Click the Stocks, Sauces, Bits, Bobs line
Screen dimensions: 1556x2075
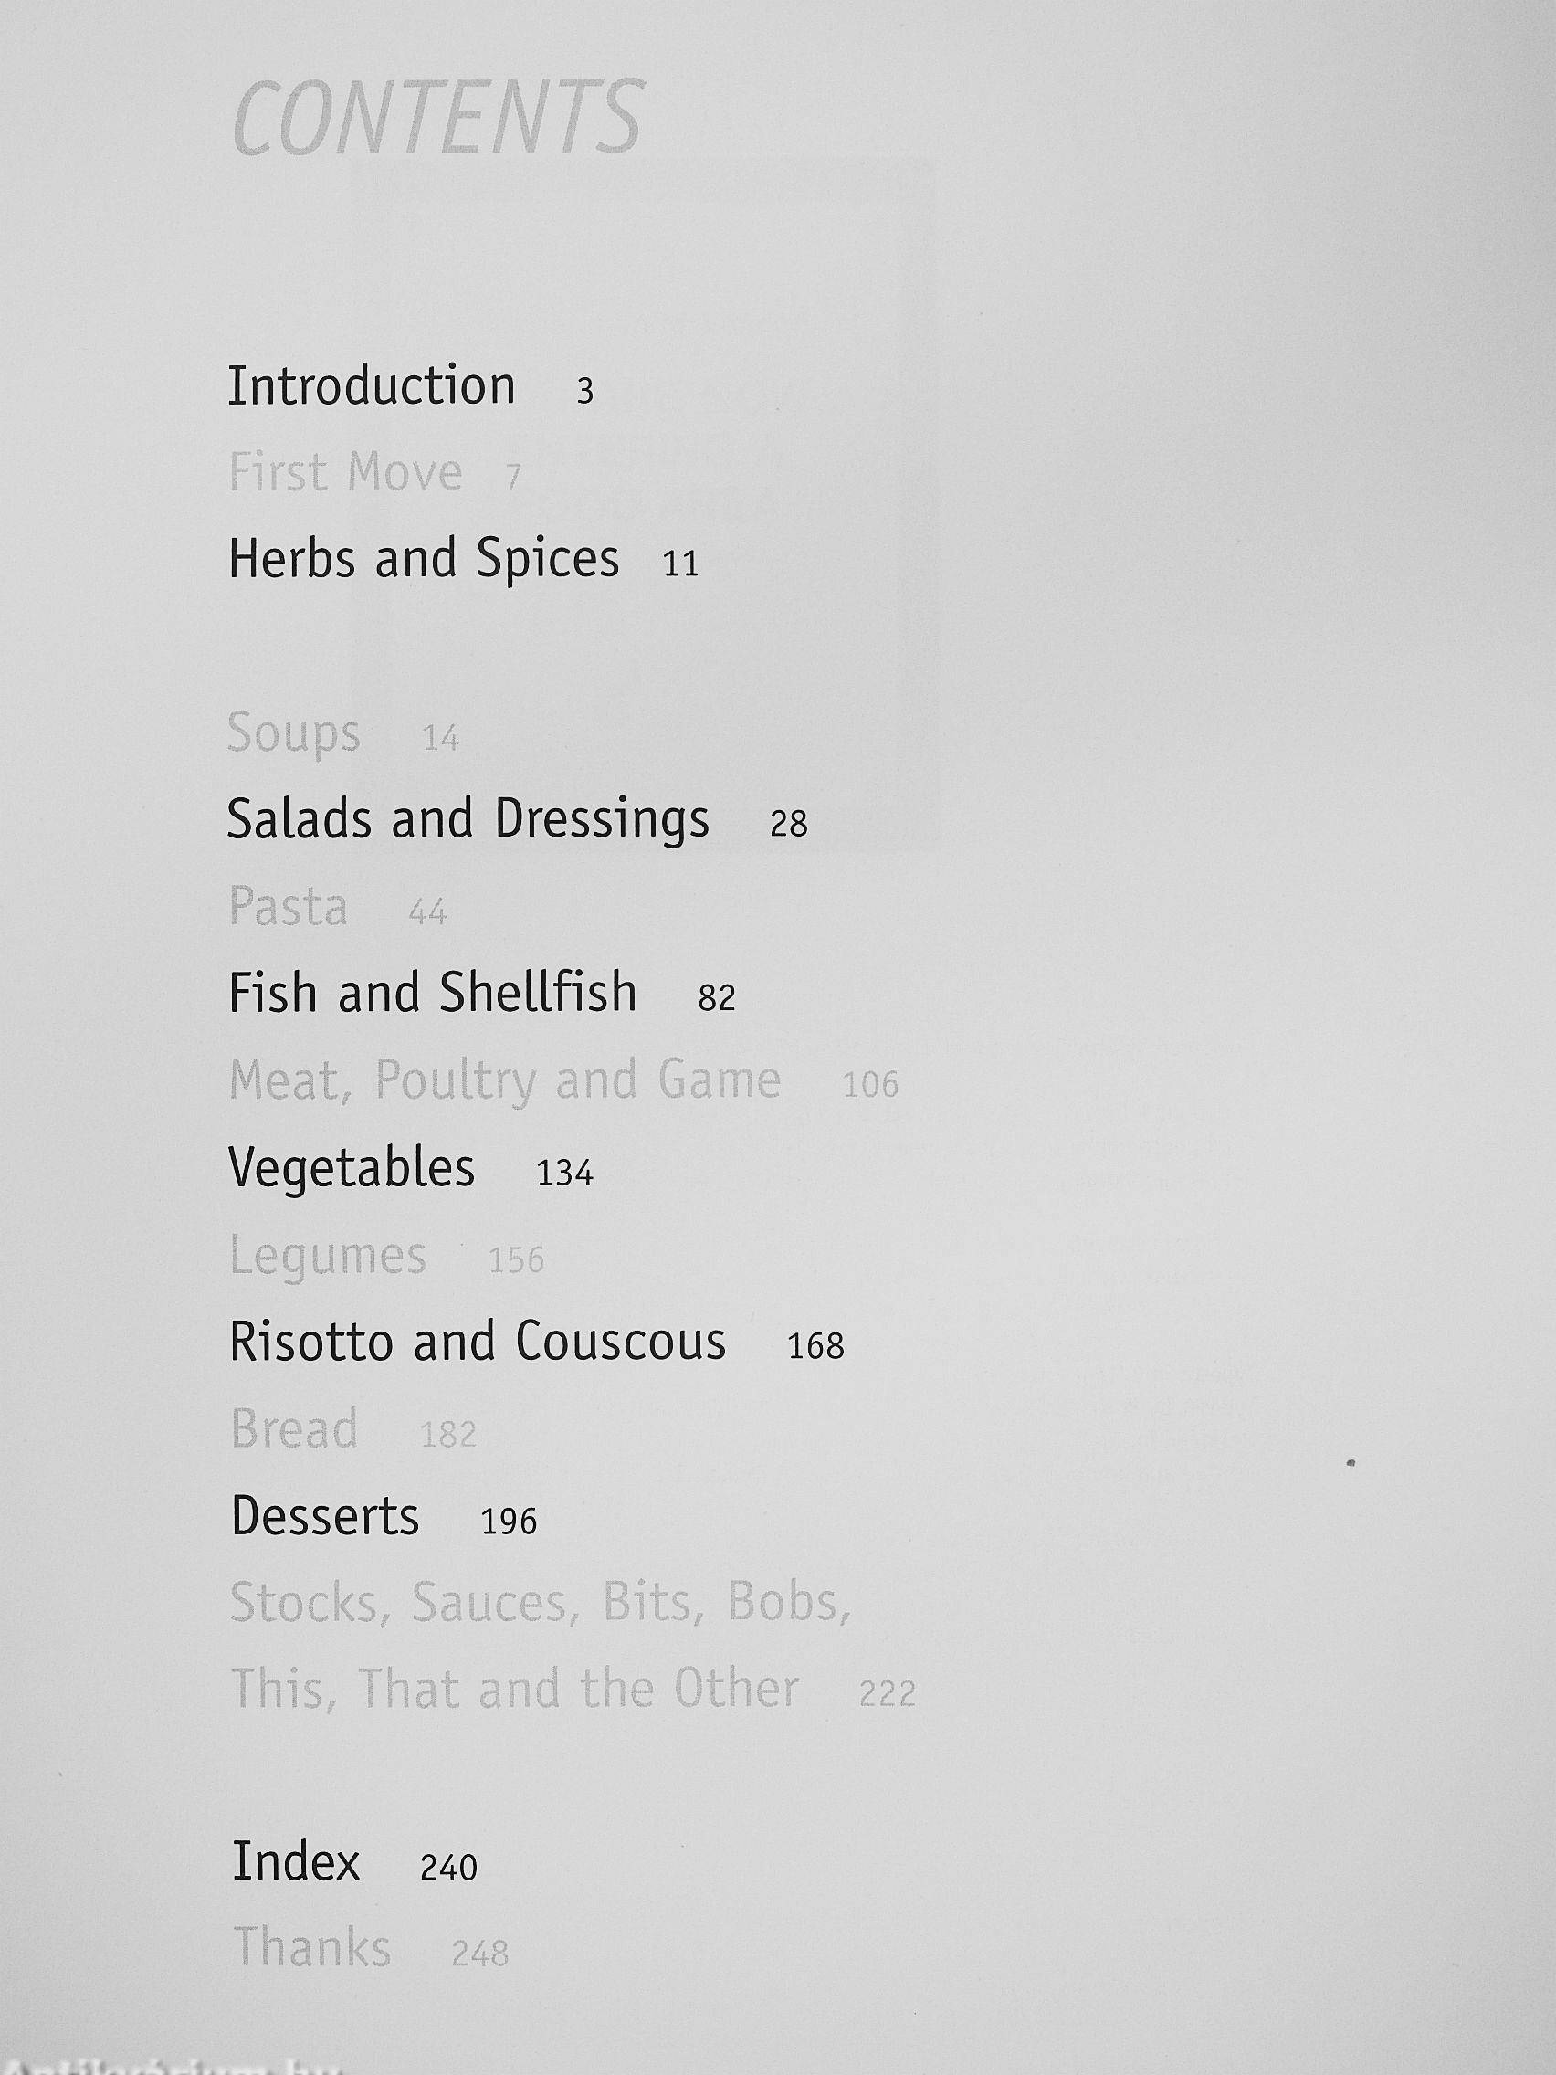point(541,1602)
